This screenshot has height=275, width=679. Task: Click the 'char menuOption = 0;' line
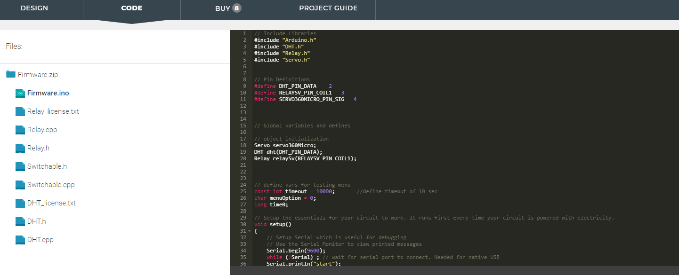tap(285, 198)
